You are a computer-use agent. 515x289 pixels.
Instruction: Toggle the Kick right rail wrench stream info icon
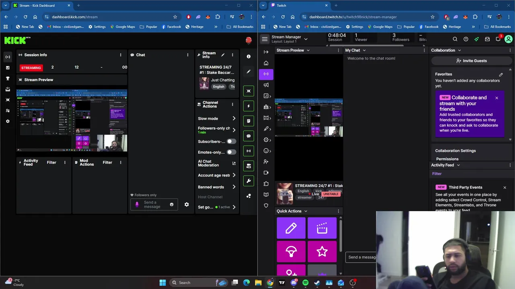click(249, 181)
